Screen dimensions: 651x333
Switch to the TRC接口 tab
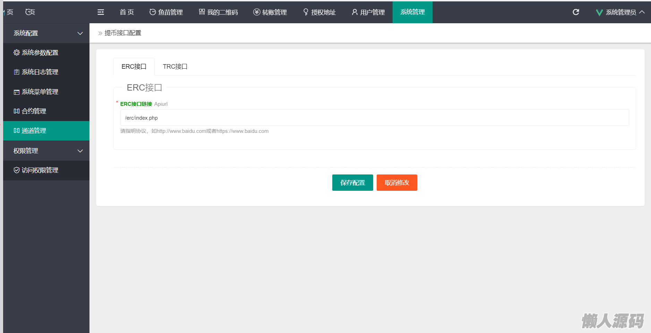coord(175,67)
